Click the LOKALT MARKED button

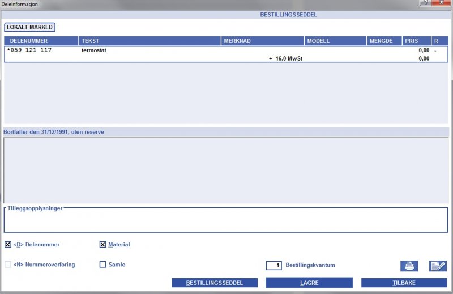point(29,27)
